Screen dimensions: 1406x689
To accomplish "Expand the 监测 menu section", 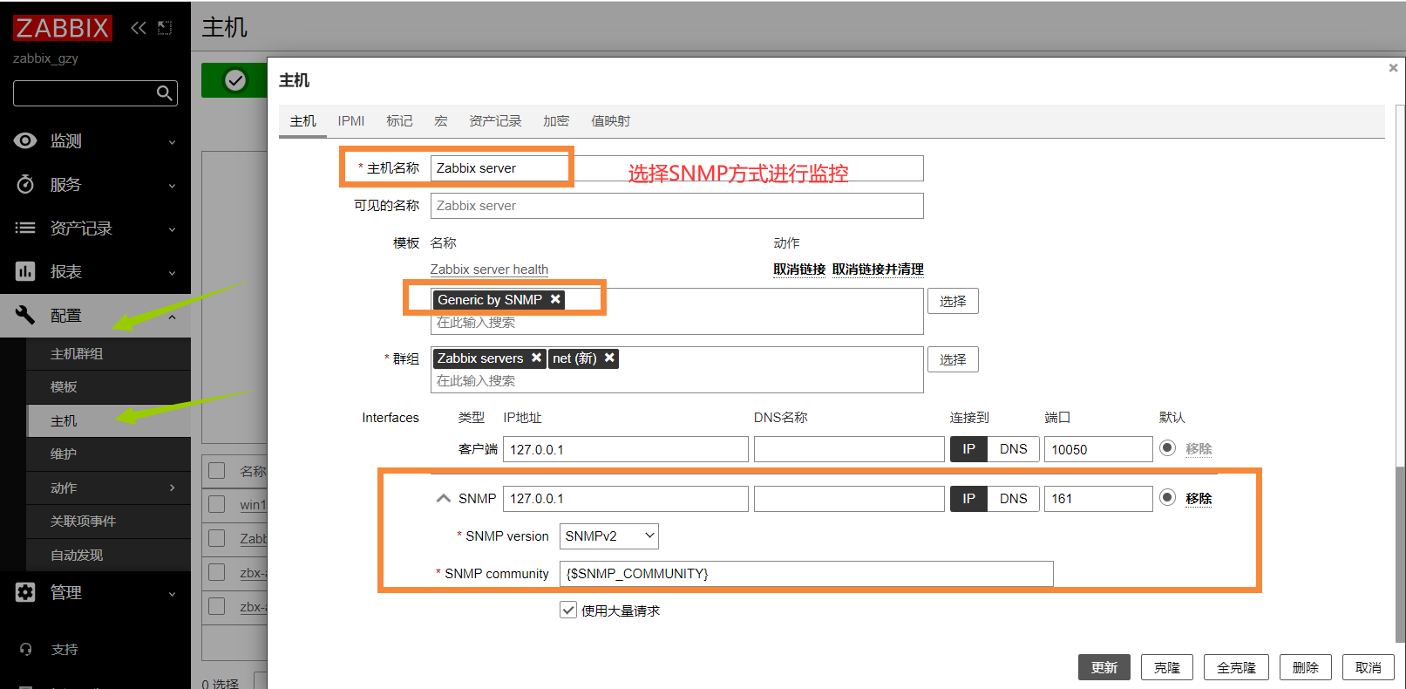I will click(172, 142).
